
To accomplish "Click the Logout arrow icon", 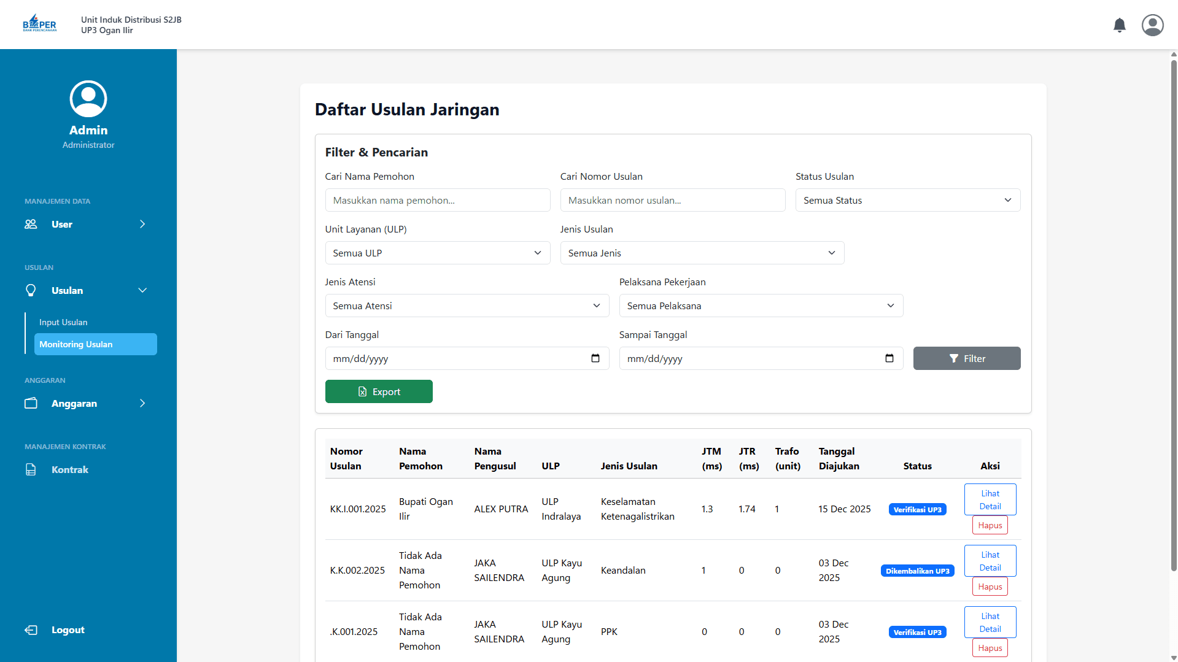I will 31,630.
